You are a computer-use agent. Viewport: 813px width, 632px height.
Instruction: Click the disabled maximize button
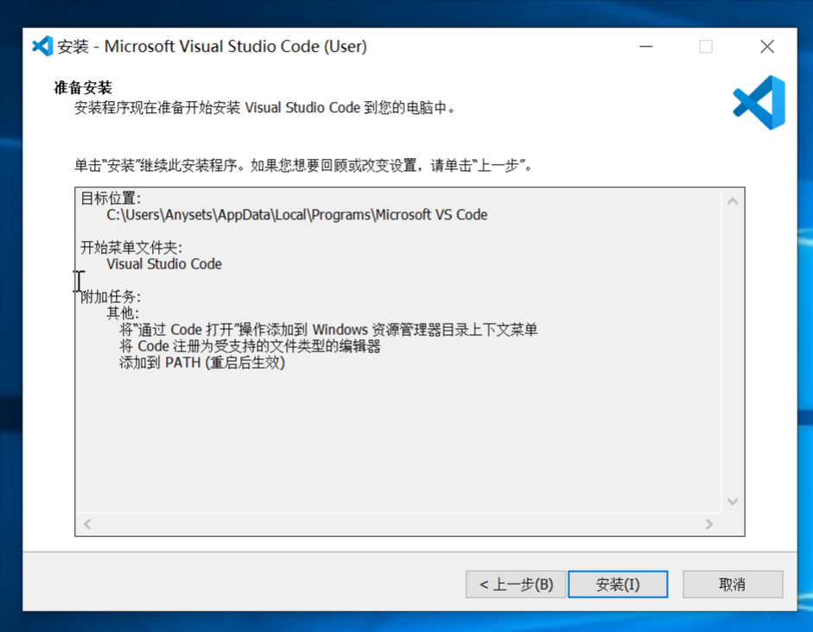pos(706,47)
